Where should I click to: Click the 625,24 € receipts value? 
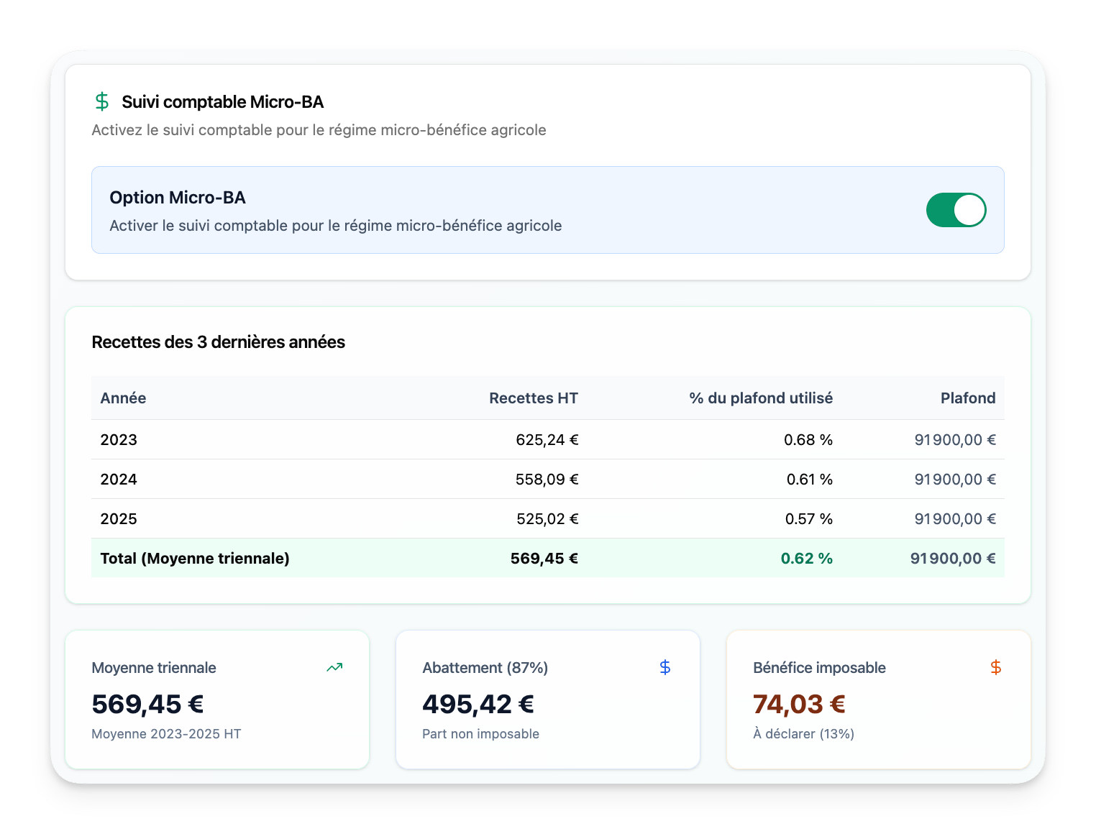tap(547, 440)
